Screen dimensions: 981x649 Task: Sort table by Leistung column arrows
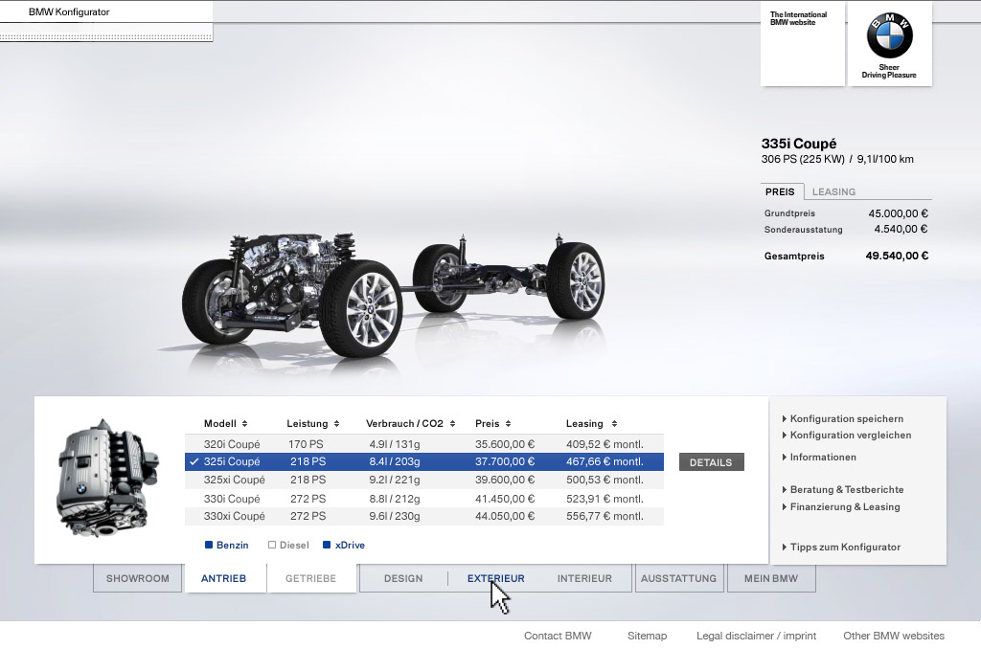(x=336, y=424)
